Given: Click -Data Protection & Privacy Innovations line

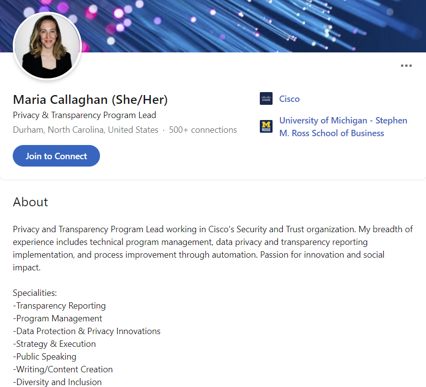Looking at the screenshot, I should click(87, 331).
